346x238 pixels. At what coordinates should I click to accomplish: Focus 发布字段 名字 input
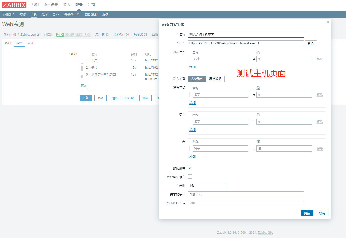tap(220, 95)
